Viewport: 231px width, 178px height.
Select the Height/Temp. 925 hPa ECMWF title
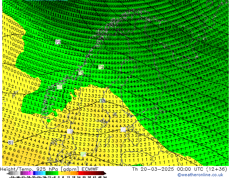tap(49, 169)
